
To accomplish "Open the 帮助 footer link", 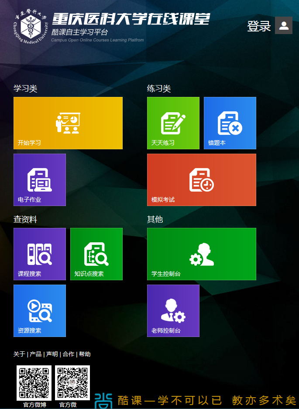I will pos(85,354).
